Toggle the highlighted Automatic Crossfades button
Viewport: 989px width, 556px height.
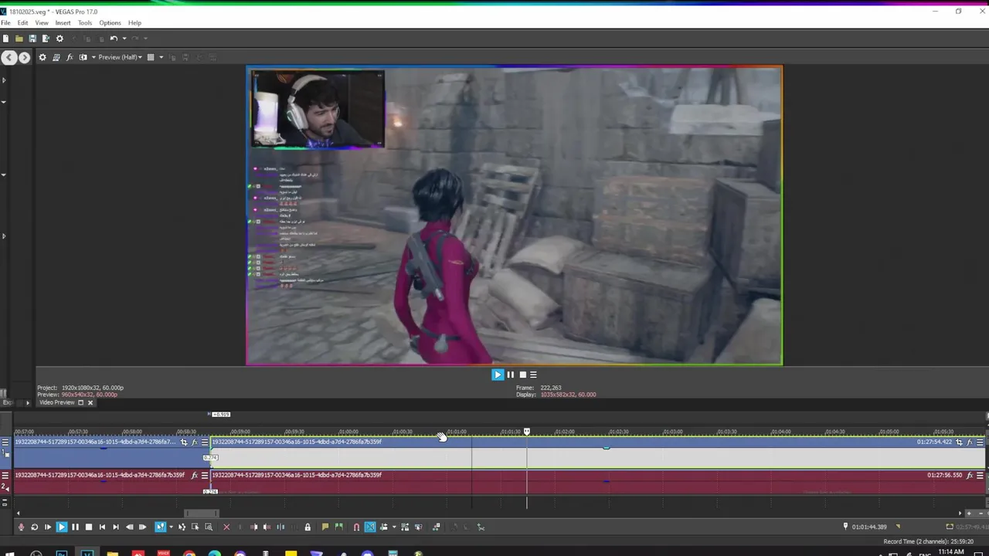pos(370,527)
